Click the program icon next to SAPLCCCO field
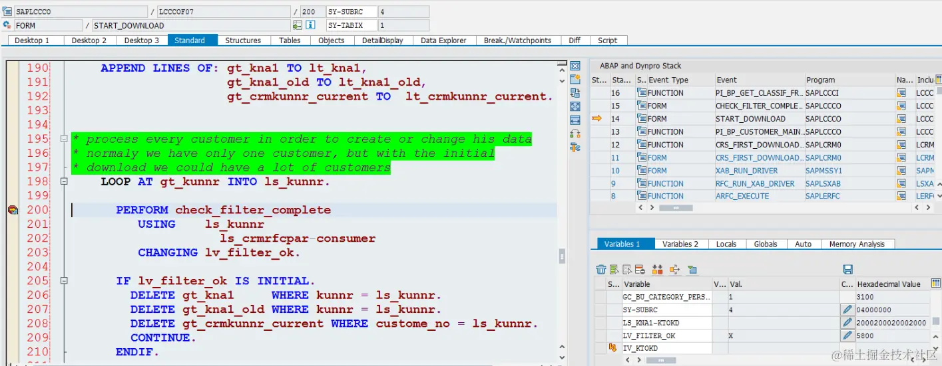This screenshot has width=942, height=366. pyautogui.click(x=7, y=12)
